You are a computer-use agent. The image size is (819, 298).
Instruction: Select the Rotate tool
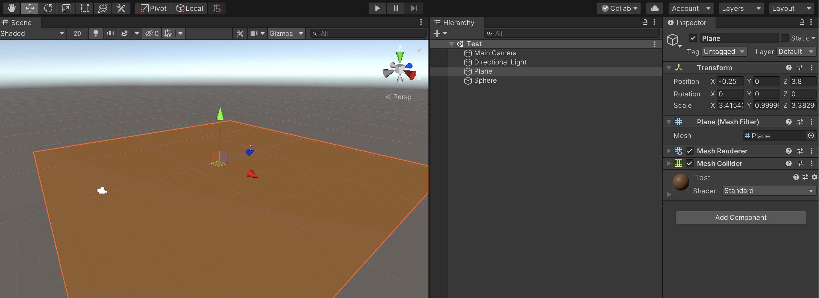pos(48,8)
